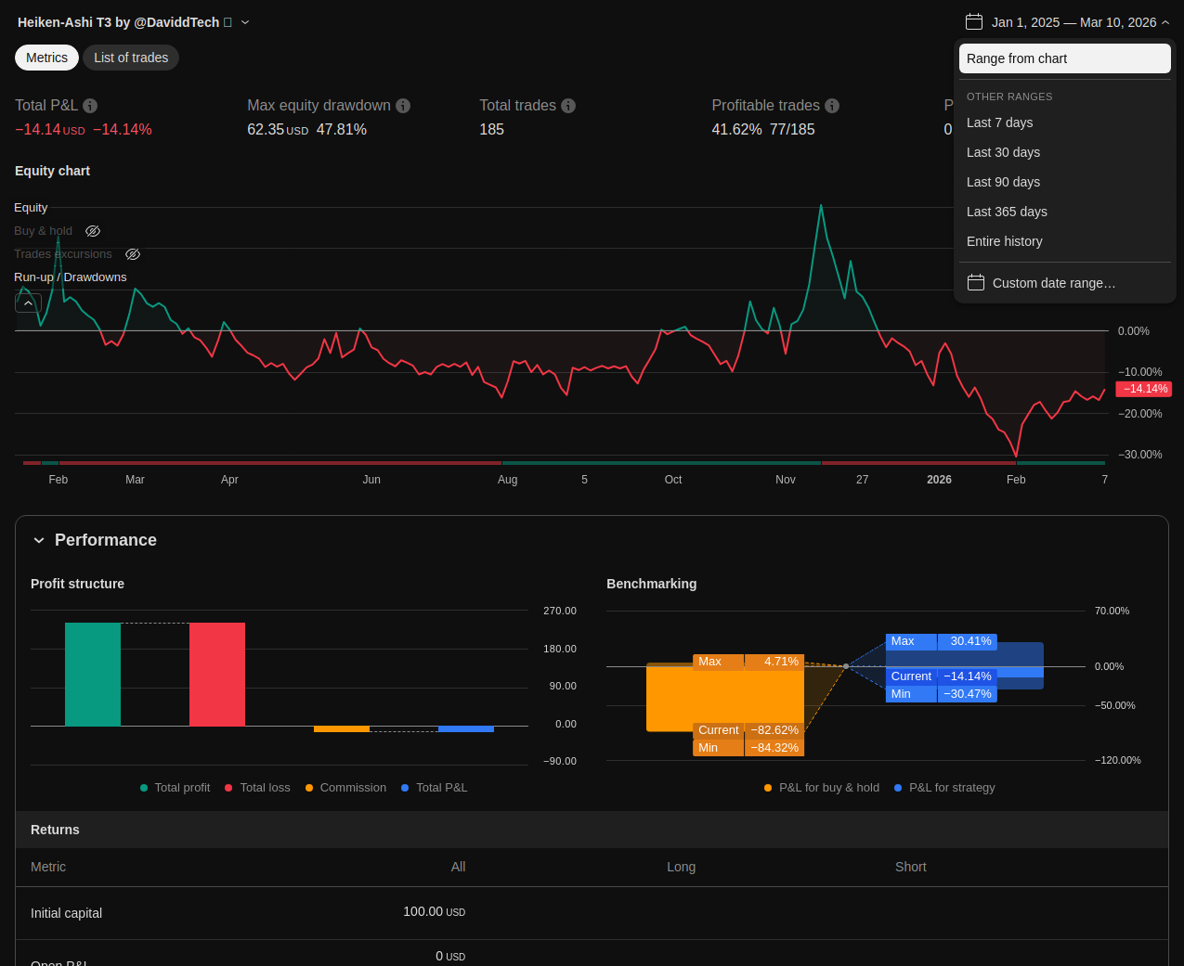
Task: Click the calendar icon beside the date range
Action: click(x=973, y=22)
